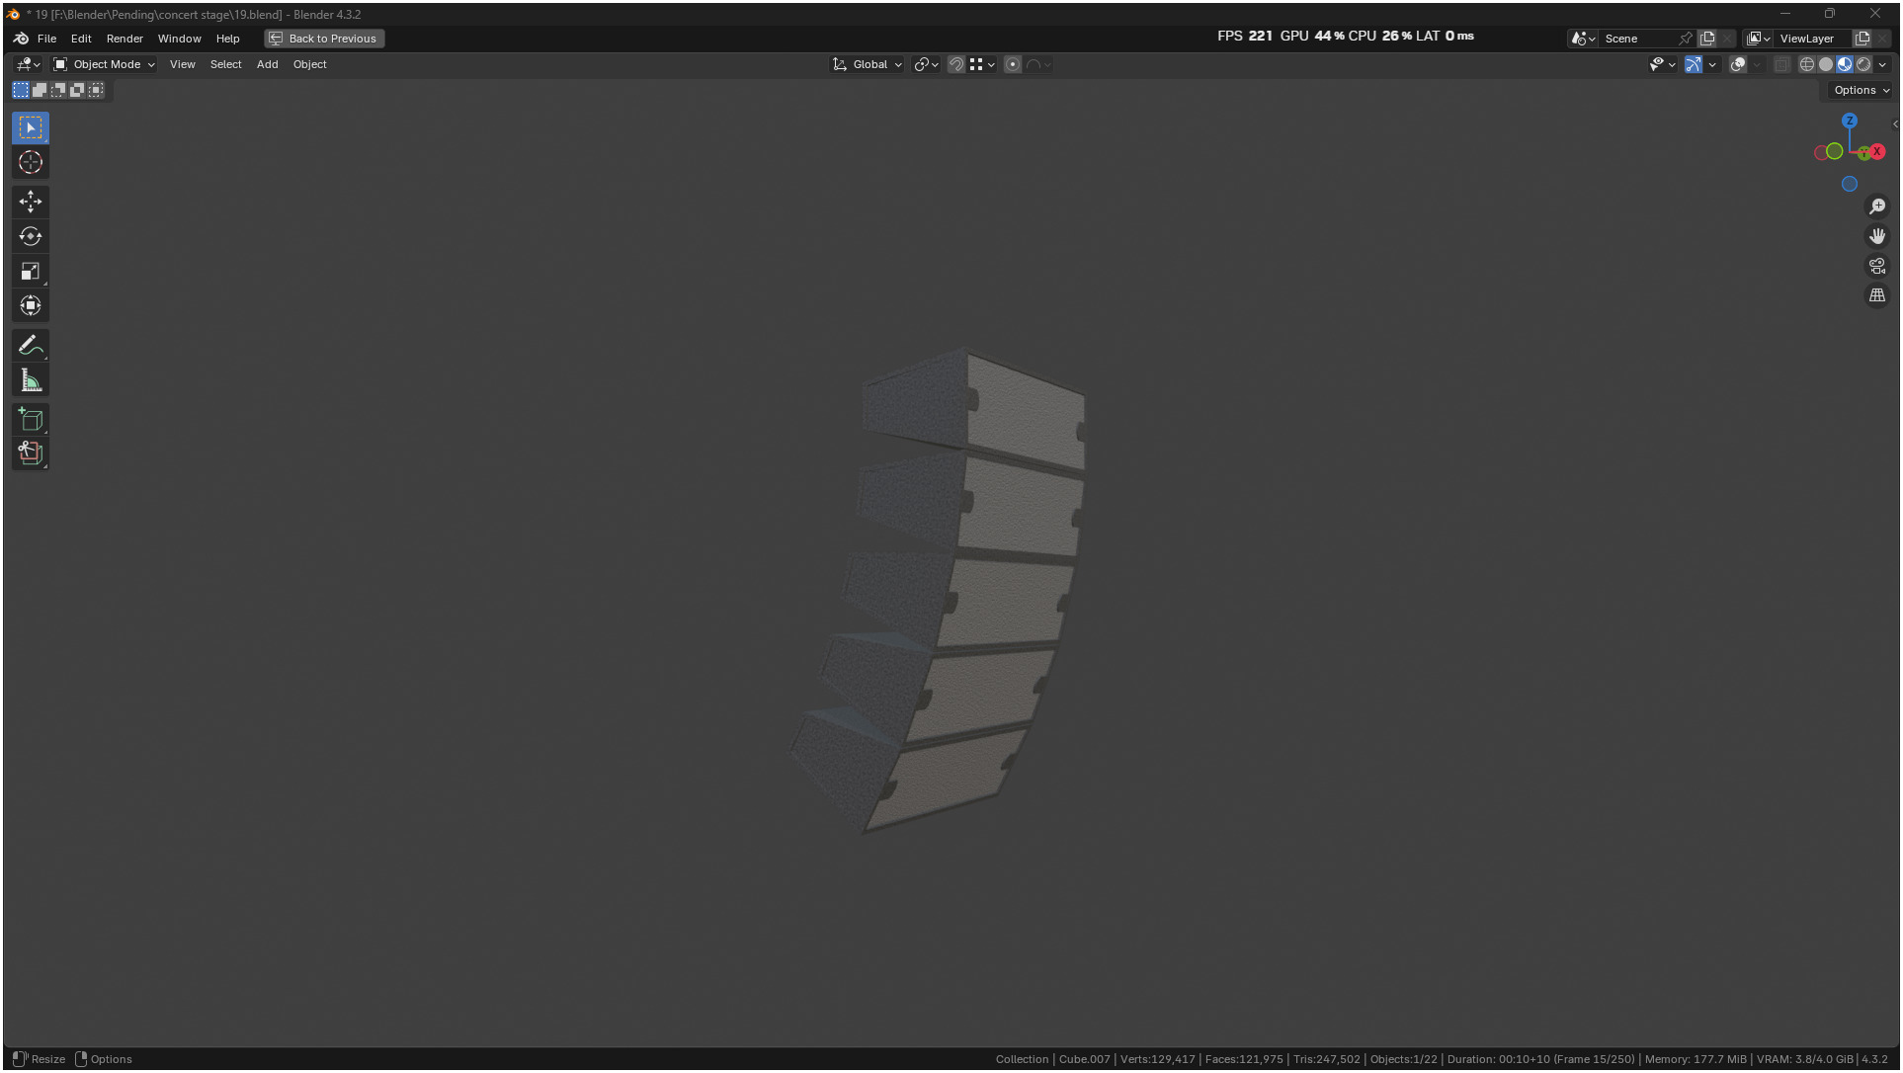The height and width of the screenshot is (1073, 1903).
Task: Click the Add Cube tool
Action: (31, 420)
